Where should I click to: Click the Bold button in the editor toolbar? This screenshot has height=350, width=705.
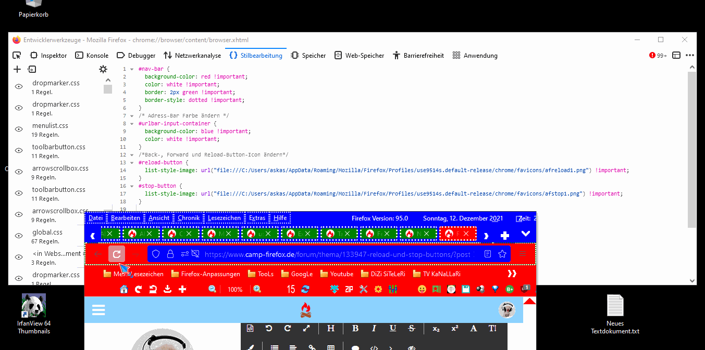[x=355, y=328]
